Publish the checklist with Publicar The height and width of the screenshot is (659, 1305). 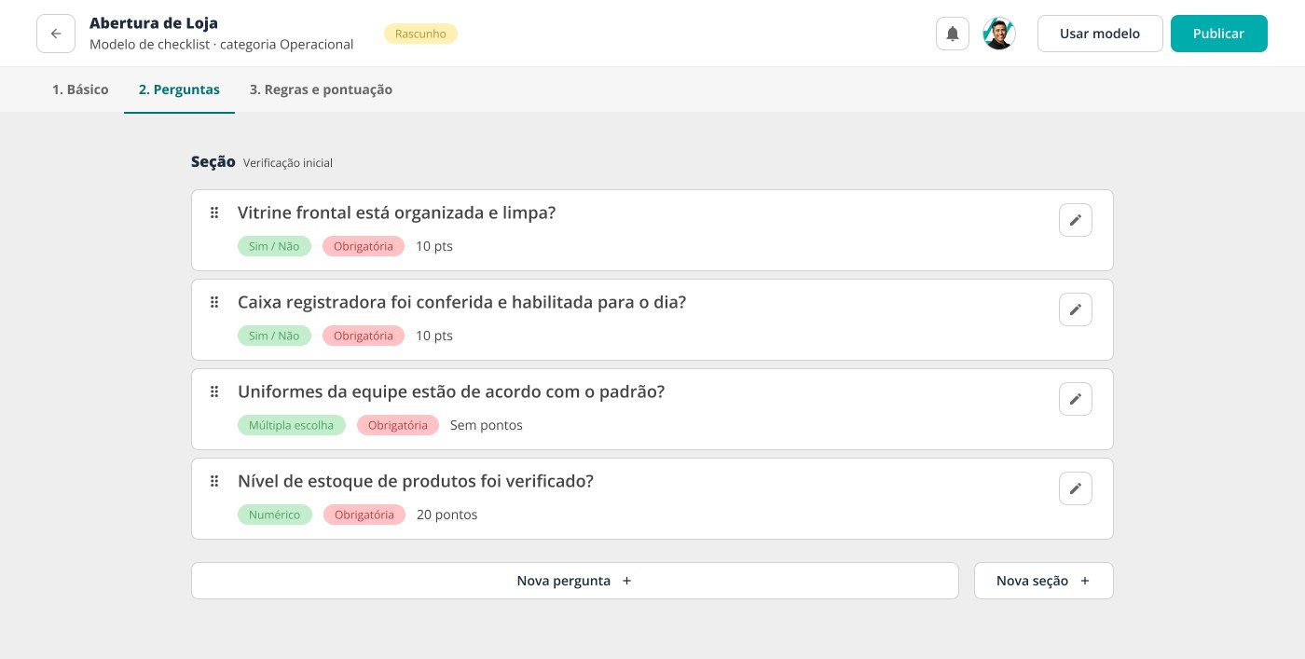tap(1218, 34)
